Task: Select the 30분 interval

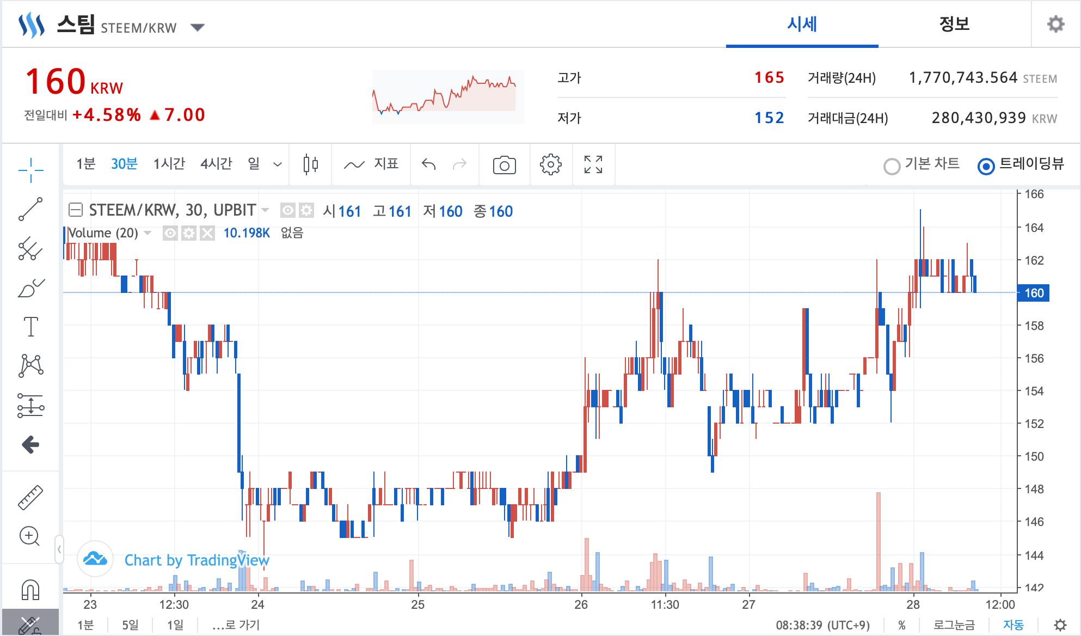Action: tap(124, 164)
